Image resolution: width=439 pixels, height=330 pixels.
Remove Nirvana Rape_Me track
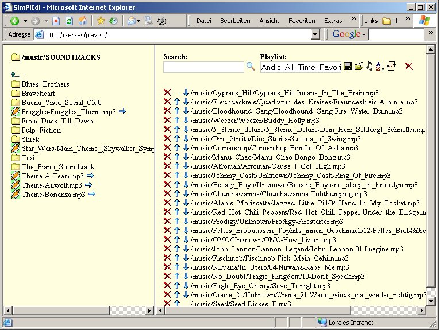[167, 267]
